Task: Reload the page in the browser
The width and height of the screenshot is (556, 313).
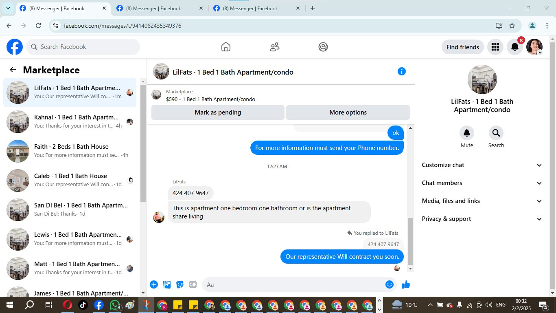Action: click(x=38, y=26)
